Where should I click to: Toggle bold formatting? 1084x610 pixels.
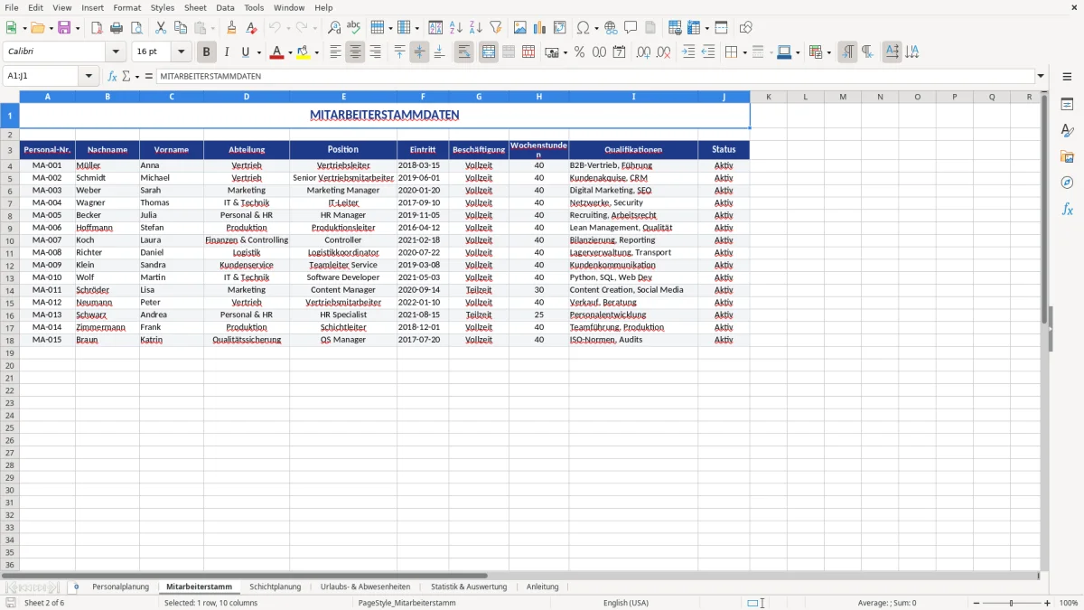pyautogui.click(x=206, y=52)
